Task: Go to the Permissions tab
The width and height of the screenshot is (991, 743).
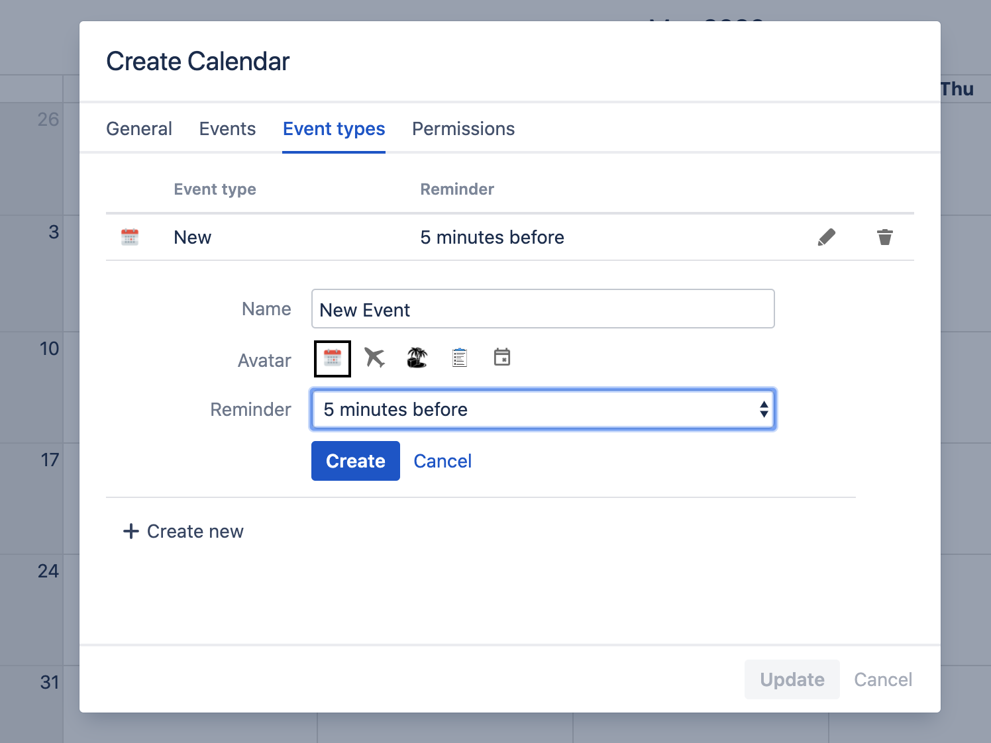Action: point(463,128)
